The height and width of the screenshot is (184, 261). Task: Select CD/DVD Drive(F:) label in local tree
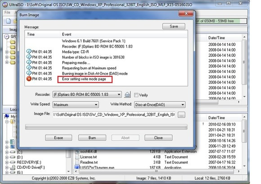tap(31, 167)
